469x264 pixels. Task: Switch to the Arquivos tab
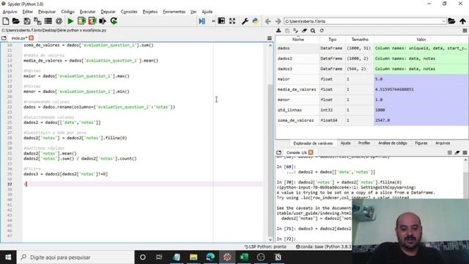tap(443, 144)
